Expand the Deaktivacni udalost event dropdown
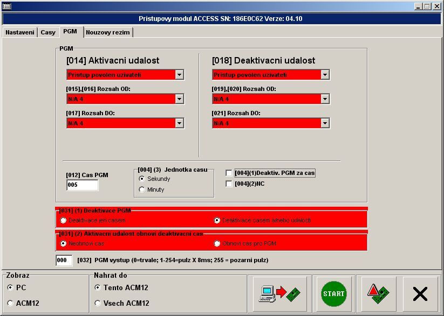 click(325, 75)
